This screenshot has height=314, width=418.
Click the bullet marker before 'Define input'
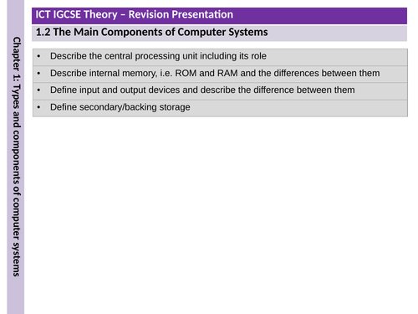38,90
